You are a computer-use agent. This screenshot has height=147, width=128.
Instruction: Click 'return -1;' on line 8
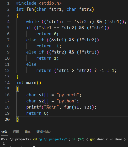pyautogui.click(x=49, y=46)
